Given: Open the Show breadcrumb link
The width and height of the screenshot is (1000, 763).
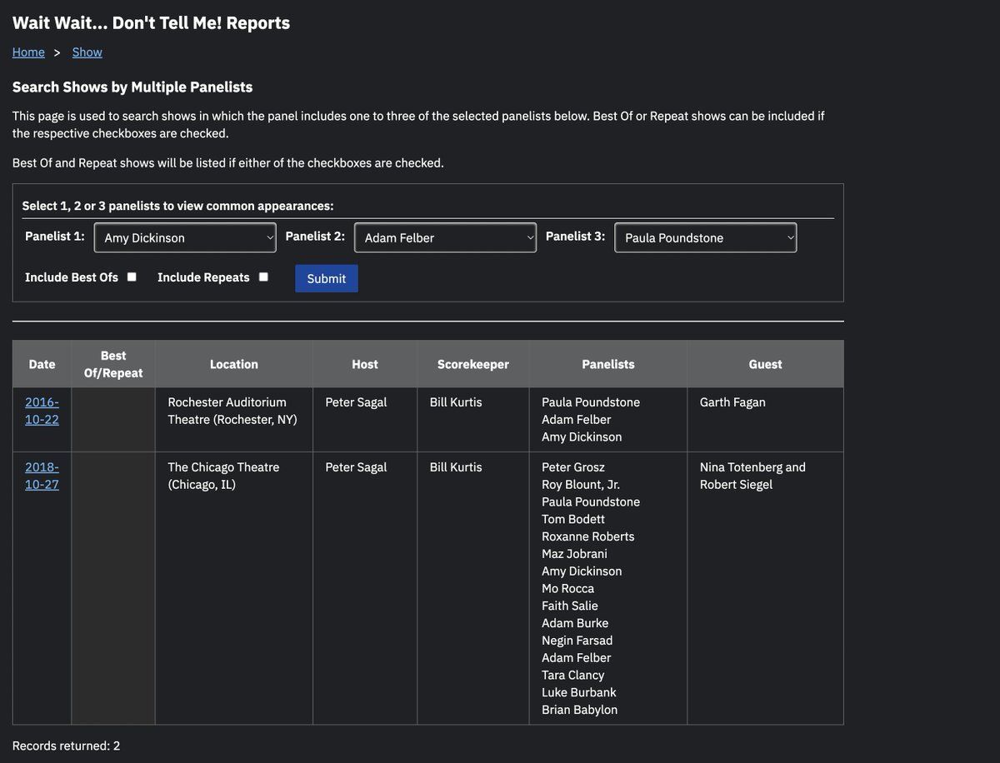Looking at the screenshot, I should (87, 52).
